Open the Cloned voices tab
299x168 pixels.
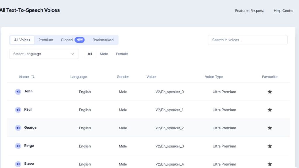coord(67,40)
